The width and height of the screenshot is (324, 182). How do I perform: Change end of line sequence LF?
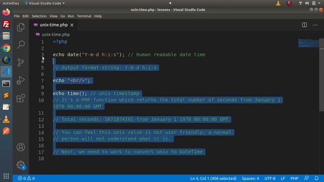tap(282, 178)
